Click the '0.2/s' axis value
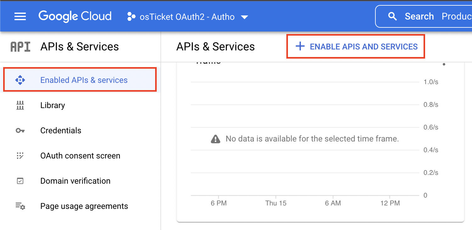This screenshot has width=472, height=230. 431,173
